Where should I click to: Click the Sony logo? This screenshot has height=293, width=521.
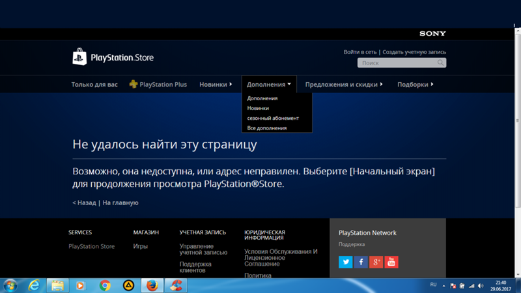point(432,34)
